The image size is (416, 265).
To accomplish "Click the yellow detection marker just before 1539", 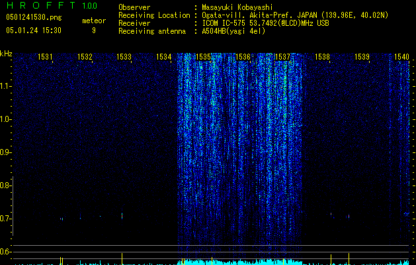I will pos(349,259).
